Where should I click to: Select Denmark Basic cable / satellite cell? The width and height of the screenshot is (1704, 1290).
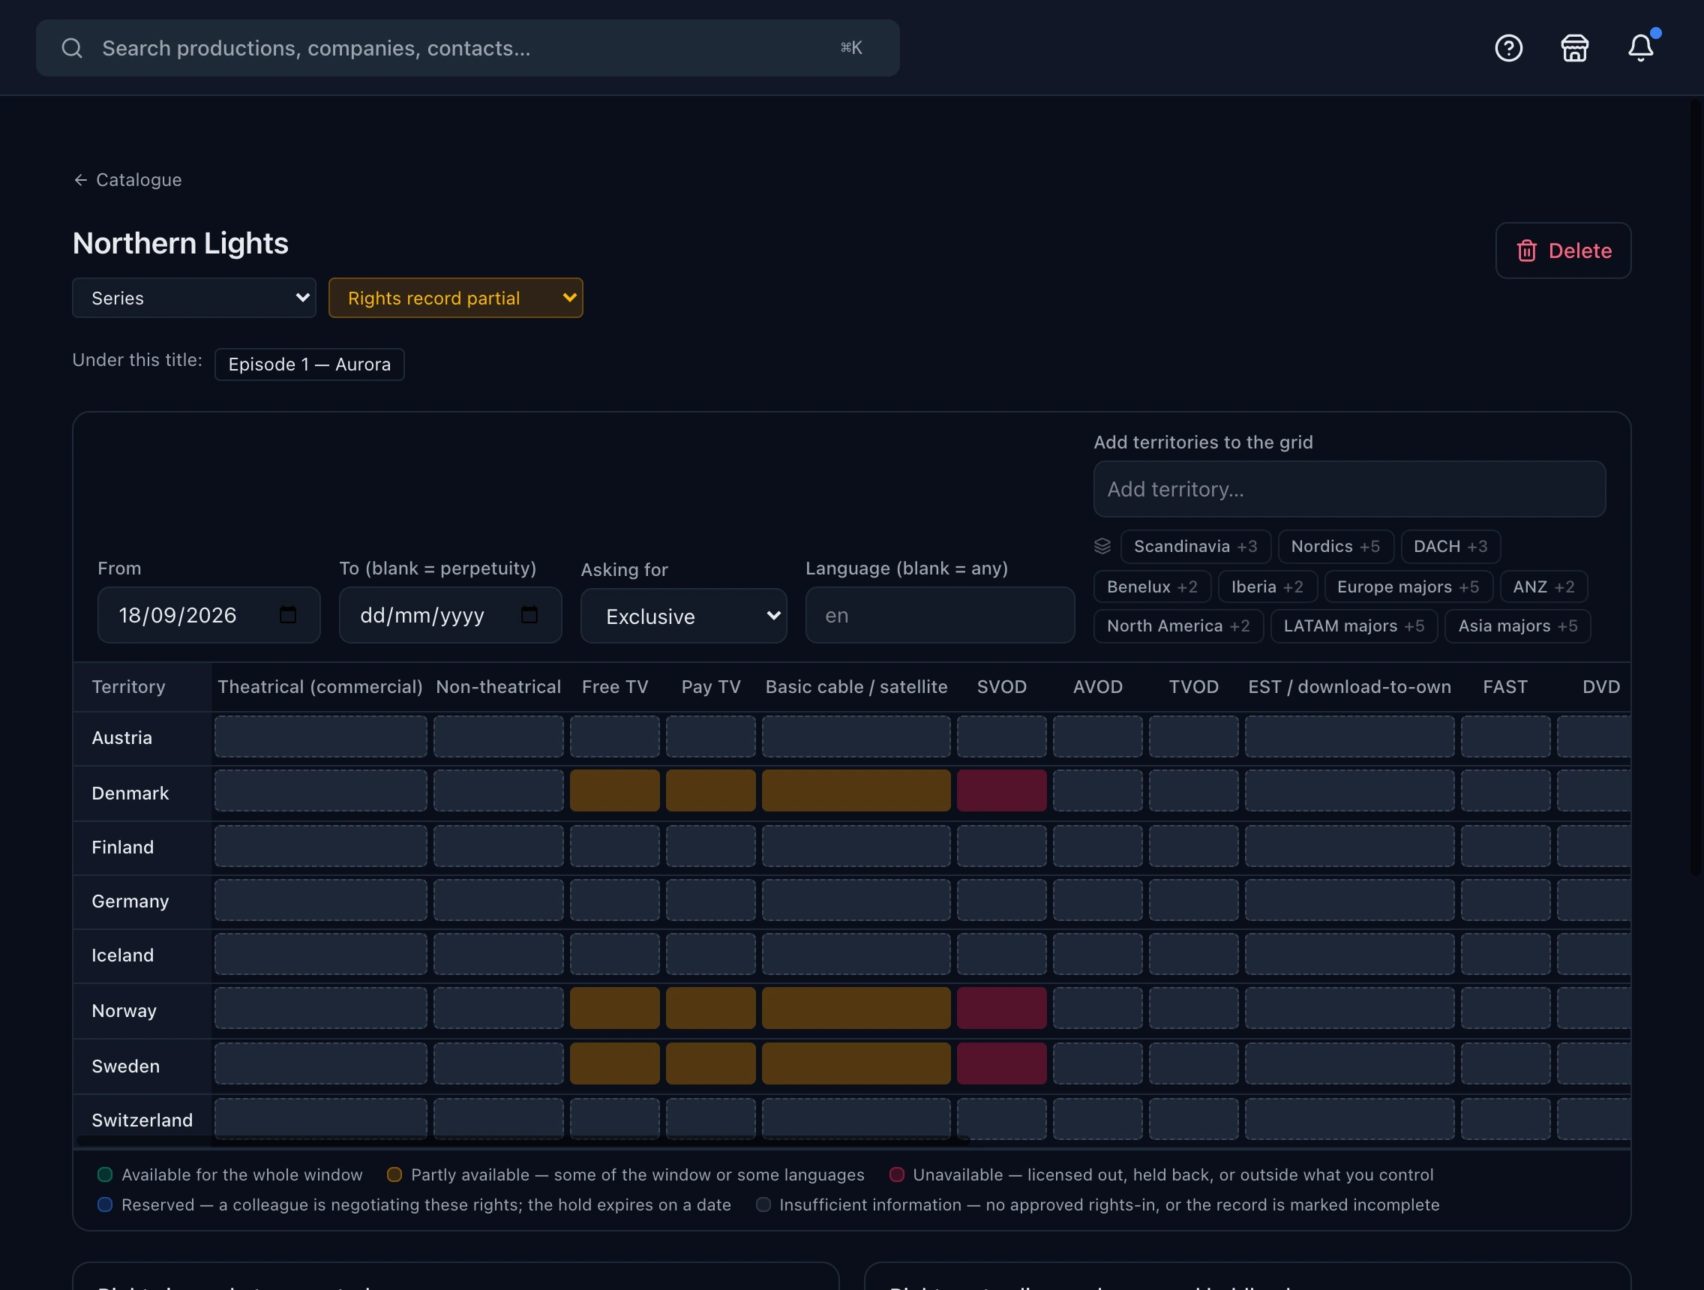(856, 790)
